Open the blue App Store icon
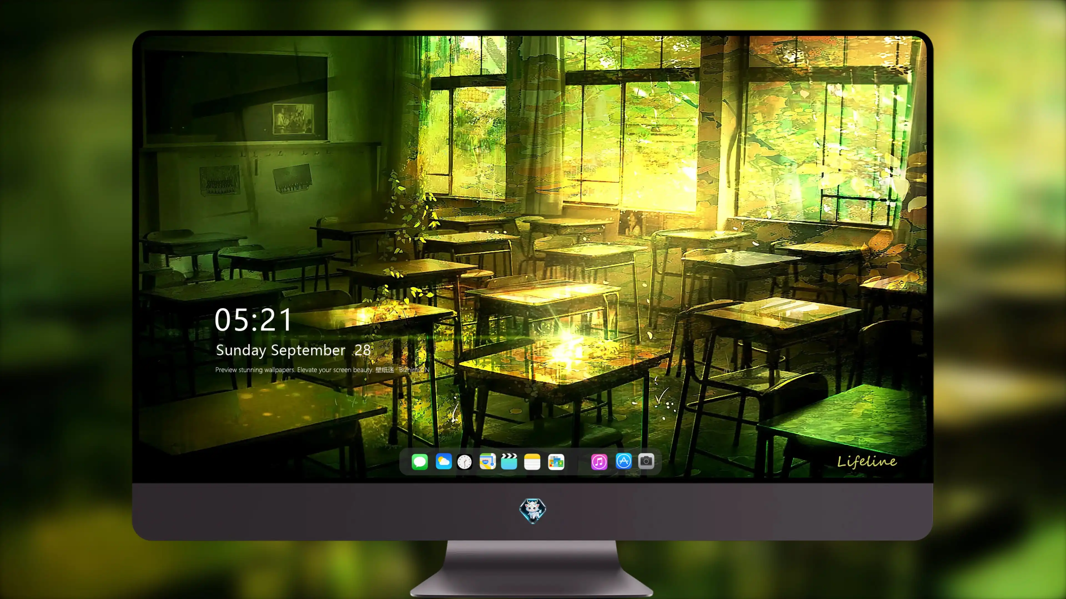 (x=623, y=461)
